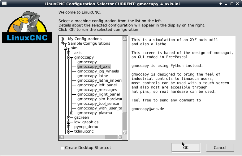Viewport: 242px width, 156px height.
Task: Click the gscreen tree label
Action: point(81,117)
